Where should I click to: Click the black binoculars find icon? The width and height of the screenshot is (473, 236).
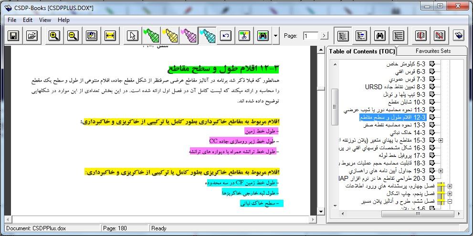[x=380, y=36]
